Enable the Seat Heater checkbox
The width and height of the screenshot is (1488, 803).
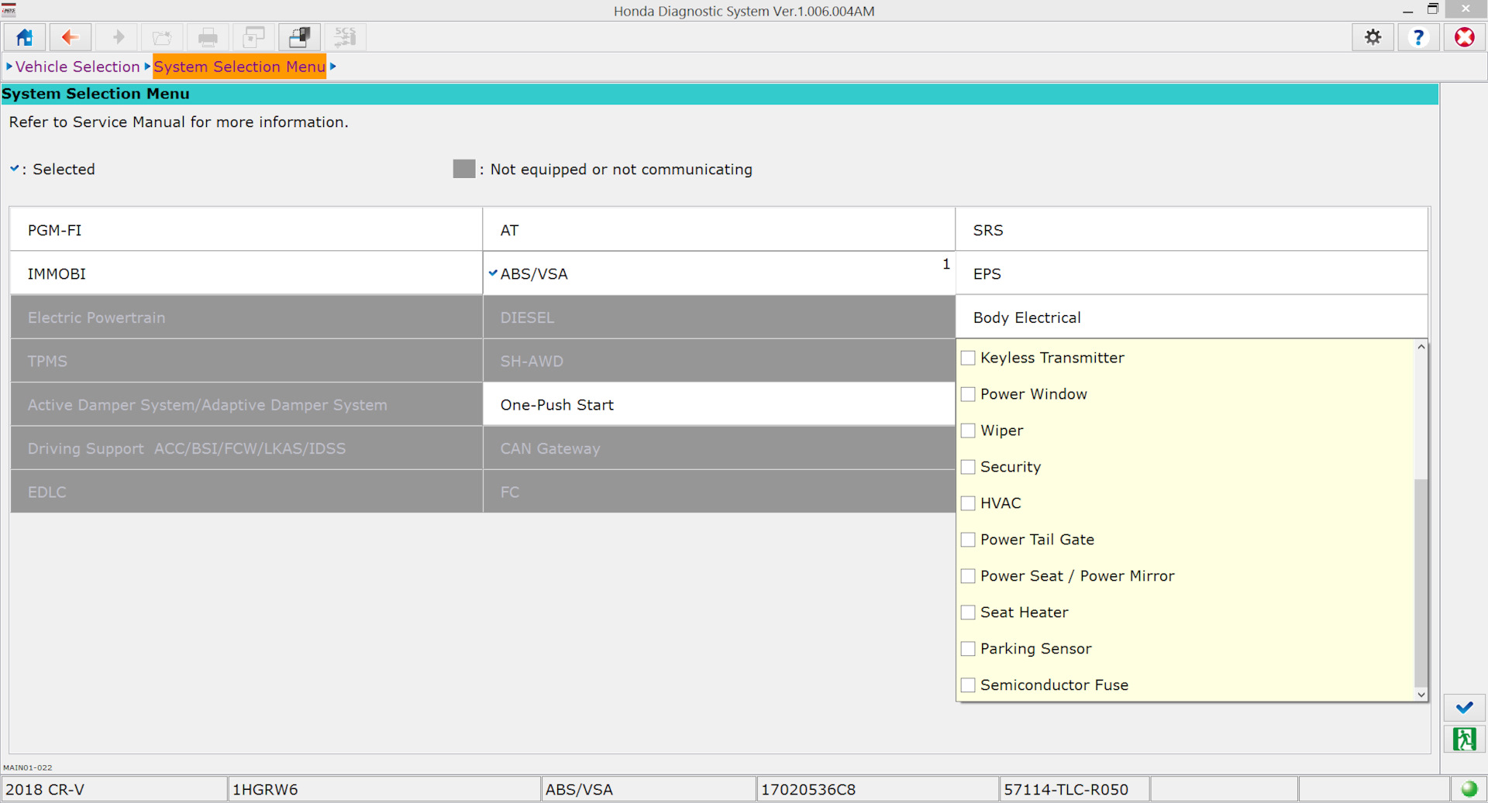coord(968,613)
